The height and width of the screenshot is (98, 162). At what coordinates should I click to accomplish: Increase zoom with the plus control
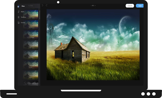click(95, 6)
